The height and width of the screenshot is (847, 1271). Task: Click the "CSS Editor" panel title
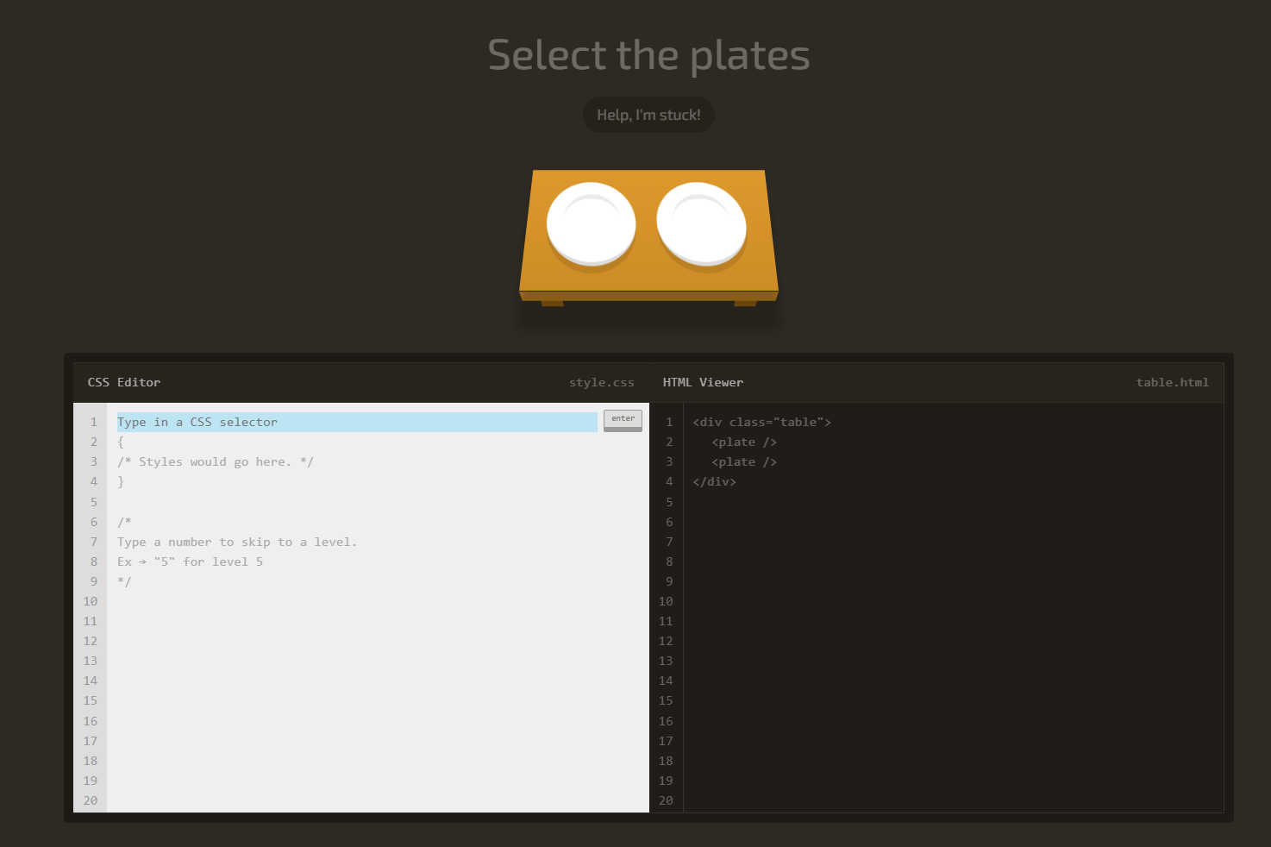coord(124,382)
